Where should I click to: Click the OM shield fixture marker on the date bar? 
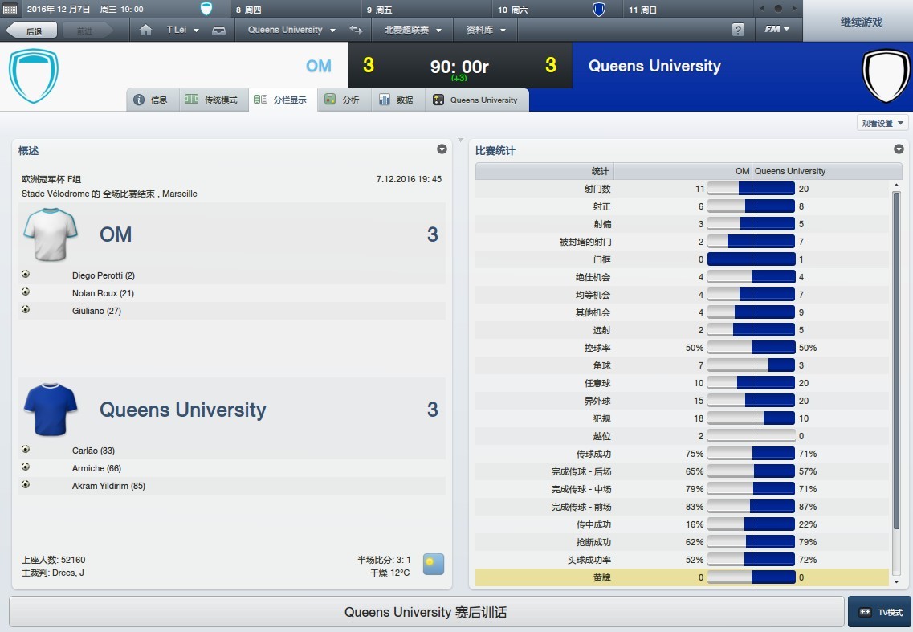tap(206, 9)
